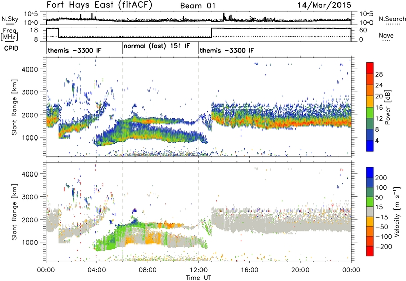
Task: Pick the light green Velocity segment between 15 and 50
Action: tap(370, 202)
